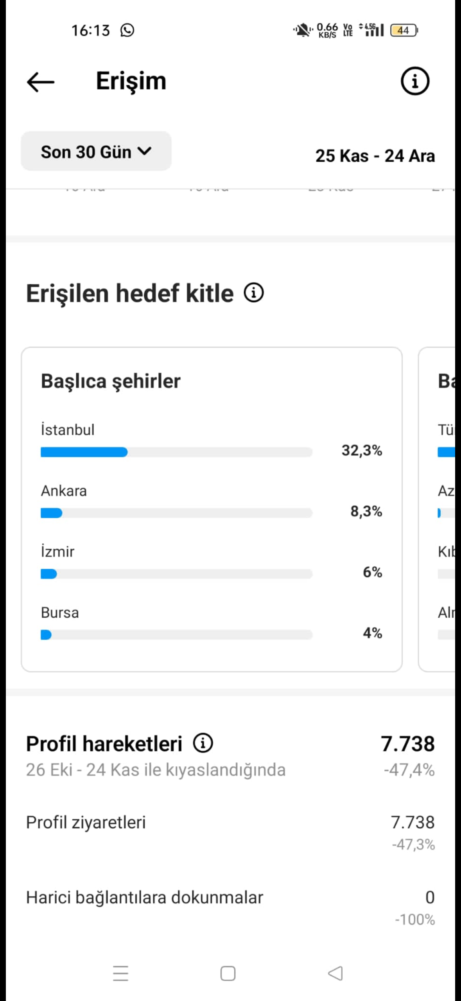Tap the info icon beside Profil hareketleri
Image resolution: width=461 pixels, height=1001 pixels.
coord(203,743)
